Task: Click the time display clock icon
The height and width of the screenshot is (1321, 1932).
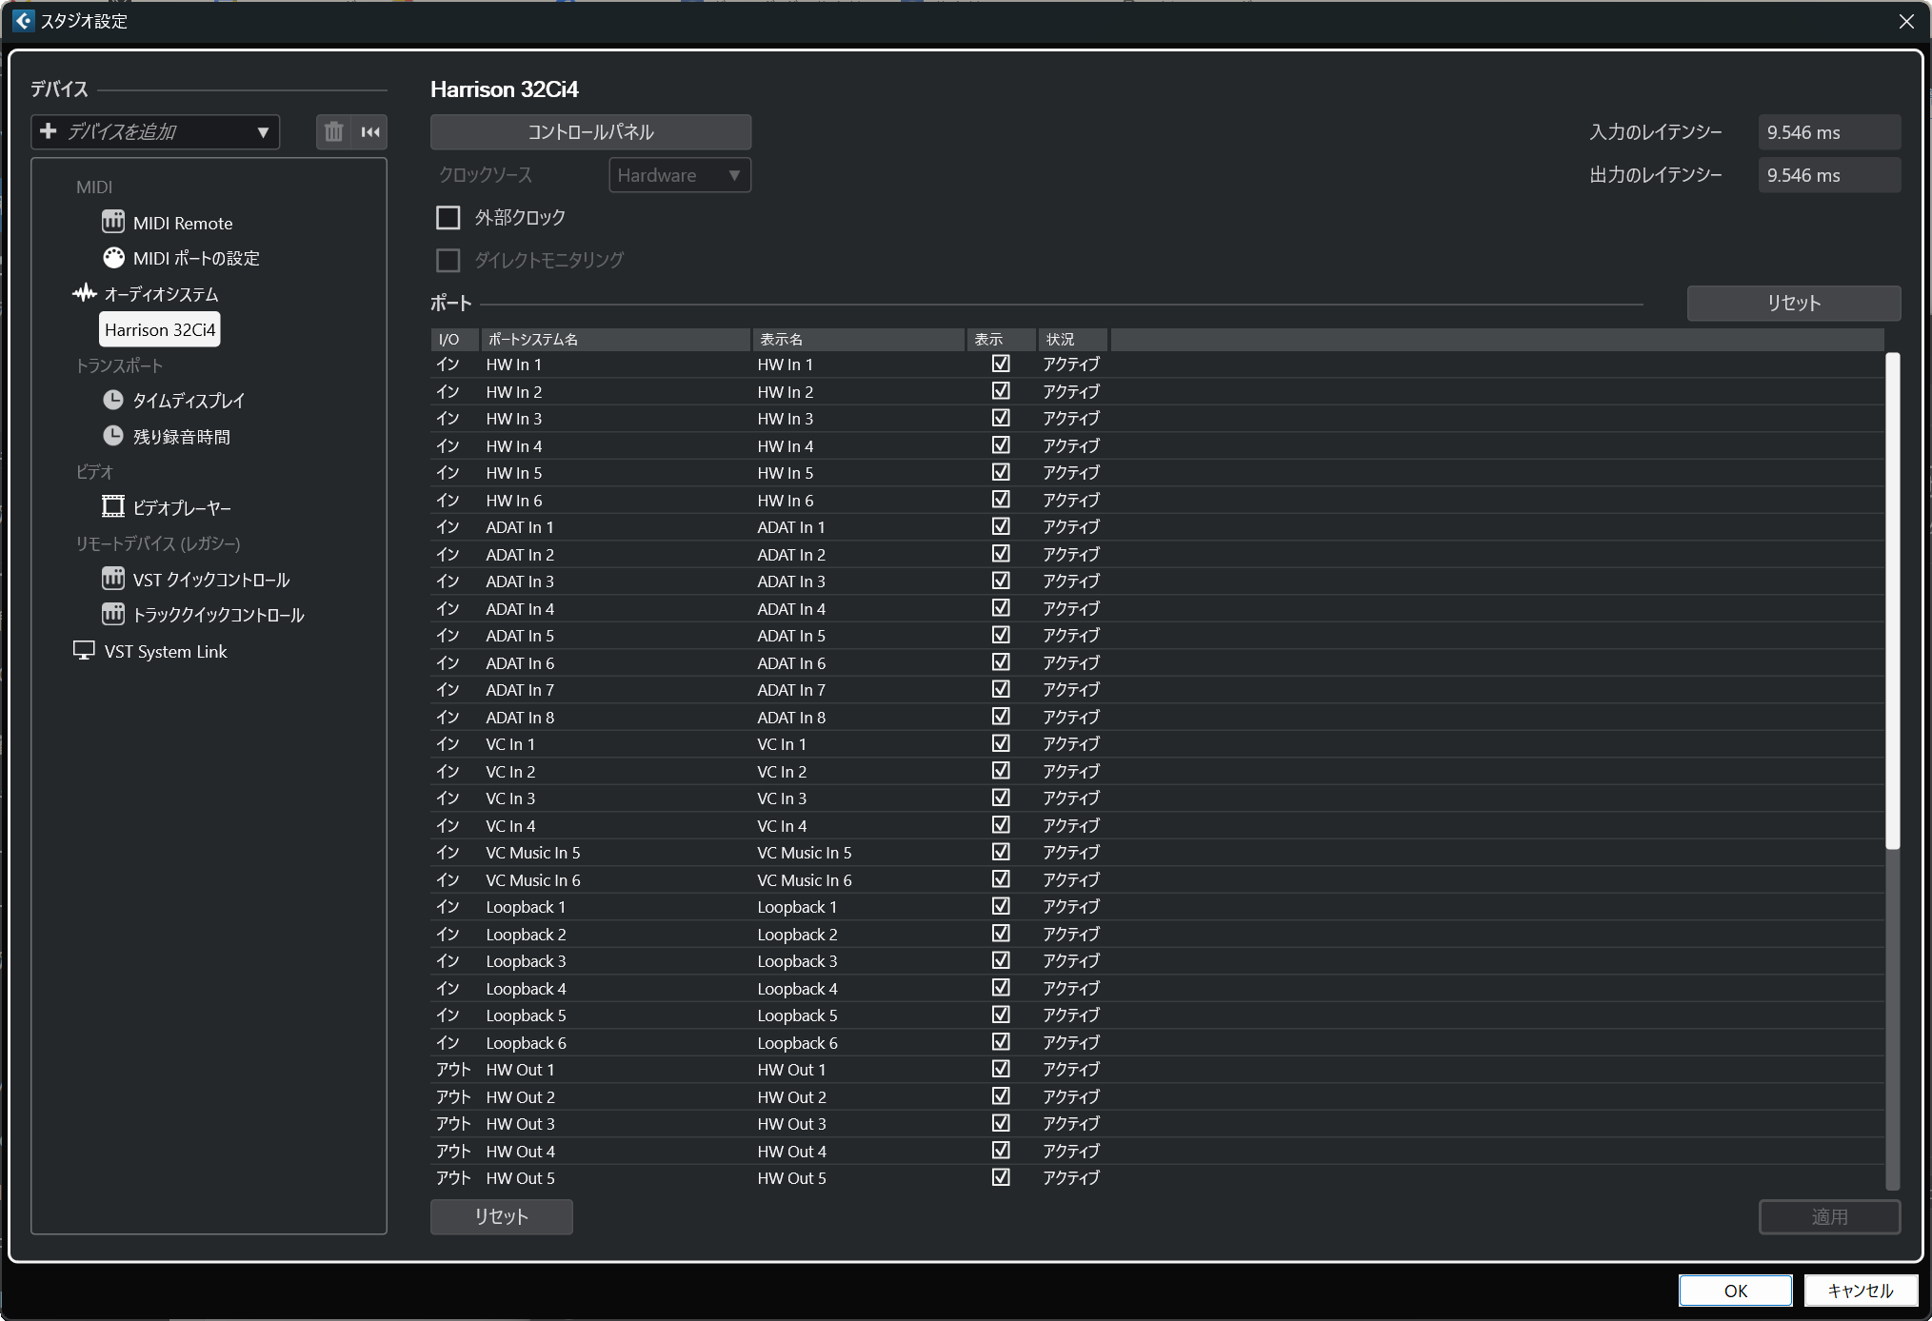Action: 113,400
